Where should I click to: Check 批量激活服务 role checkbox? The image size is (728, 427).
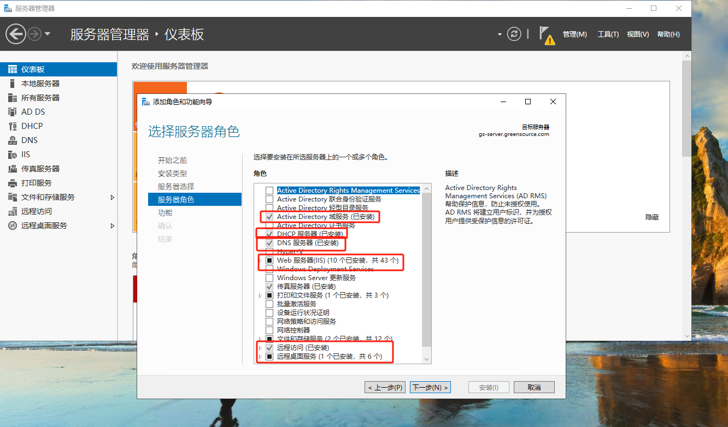(269, 304)
